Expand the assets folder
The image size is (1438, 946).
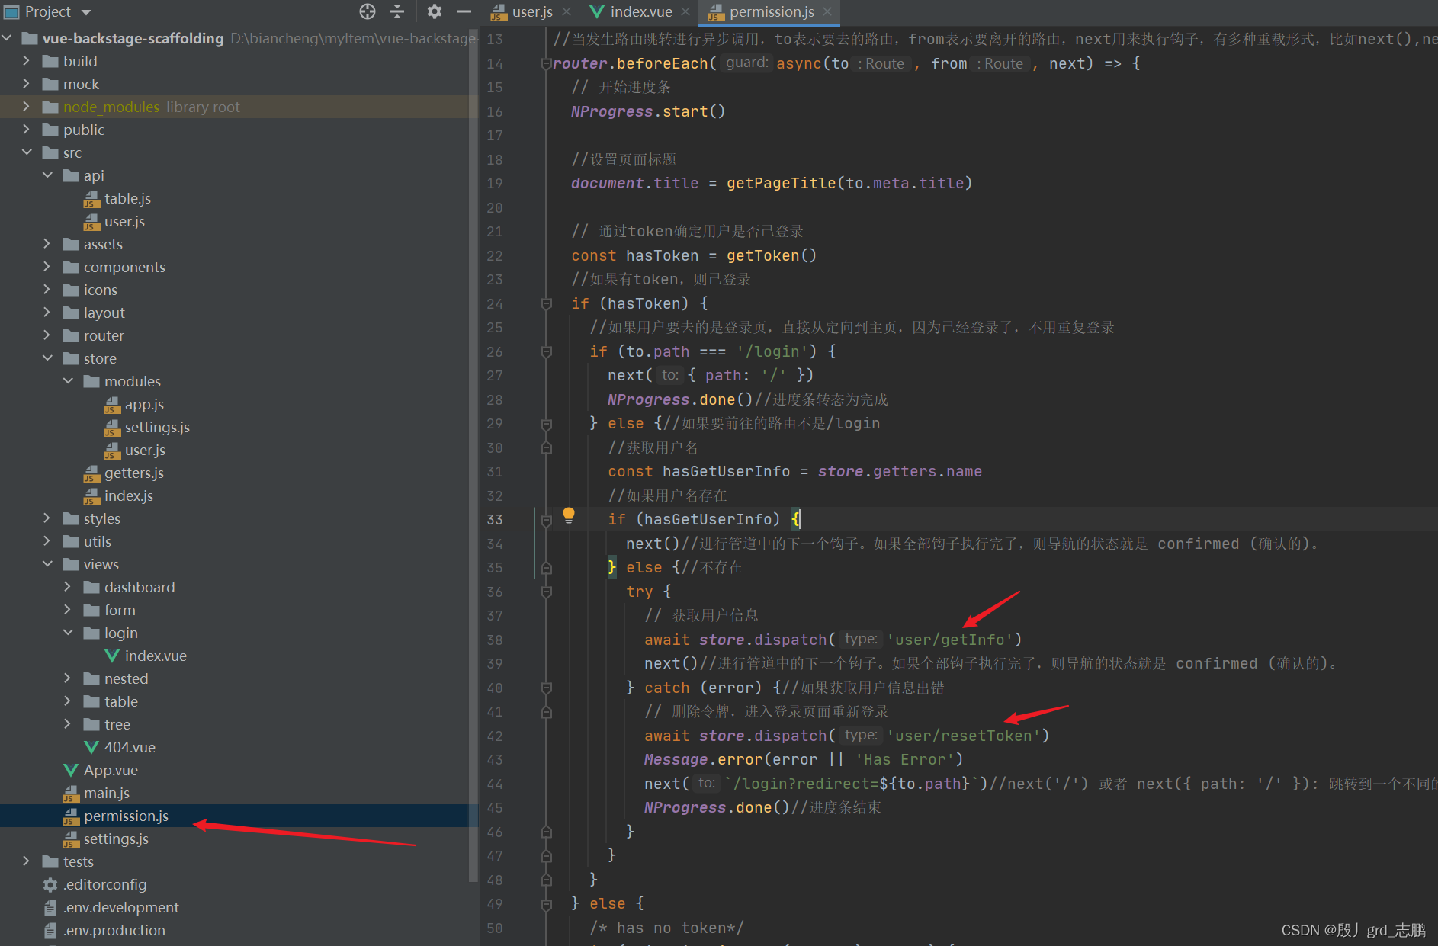point(47,244)
